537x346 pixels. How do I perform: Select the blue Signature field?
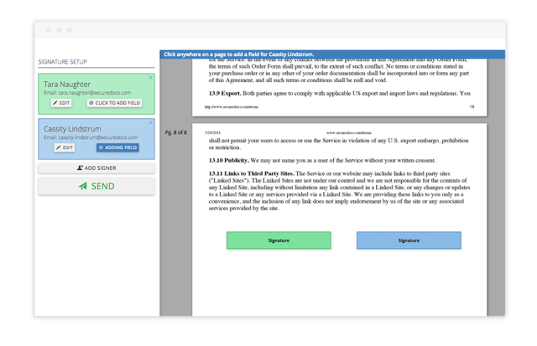click(x=409, y=240)
